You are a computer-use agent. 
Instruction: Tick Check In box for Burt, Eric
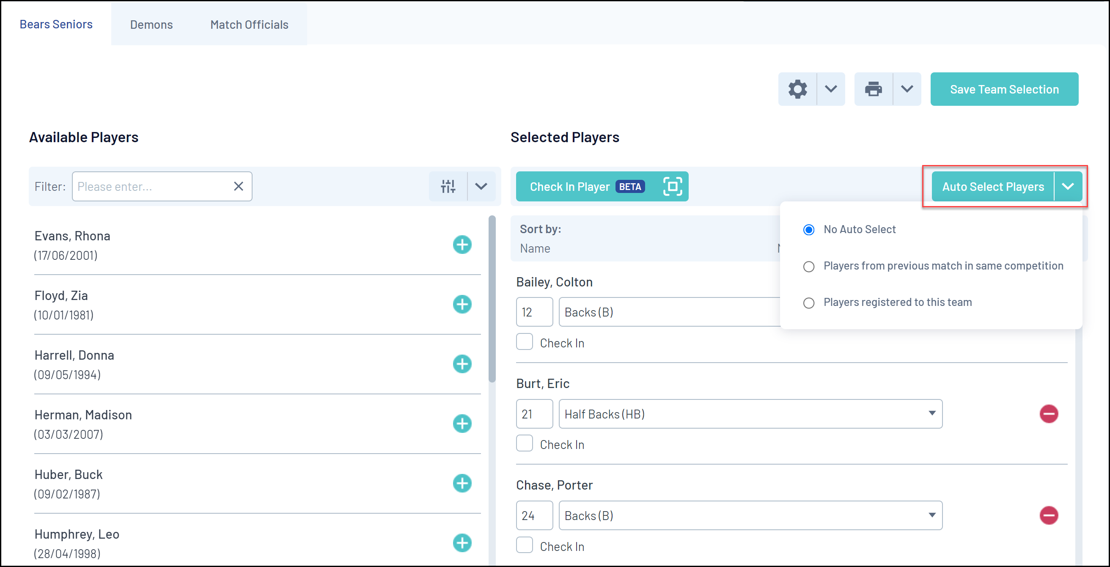click(525, 444)
